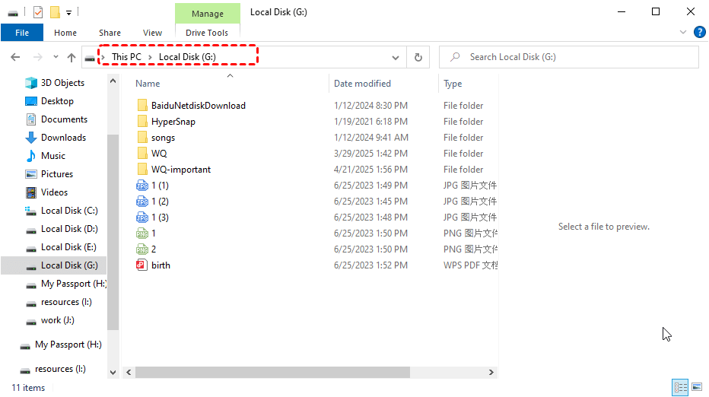
Task: Expand the chevron after This PC breadcrumb
Action: [x=150, y=57]
